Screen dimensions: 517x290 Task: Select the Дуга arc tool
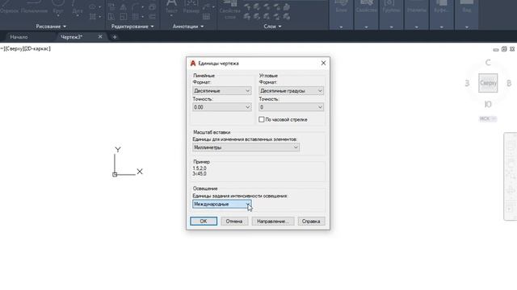click(78, 7)
